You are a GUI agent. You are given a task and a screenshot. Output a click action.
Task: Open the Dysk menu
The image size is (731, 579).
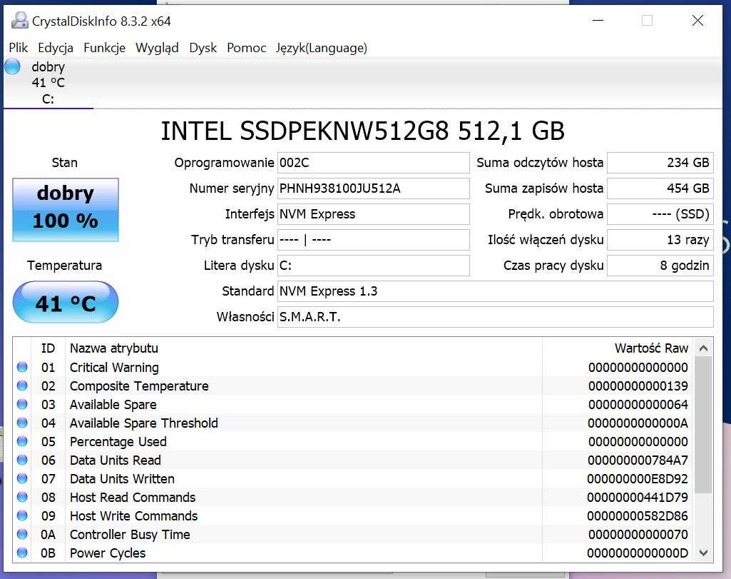[x=203, y=48]
